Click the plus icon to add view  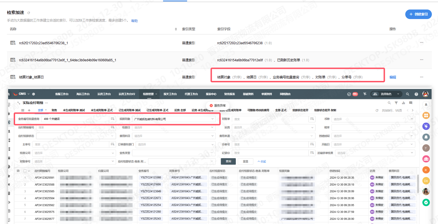coord(29,110)
